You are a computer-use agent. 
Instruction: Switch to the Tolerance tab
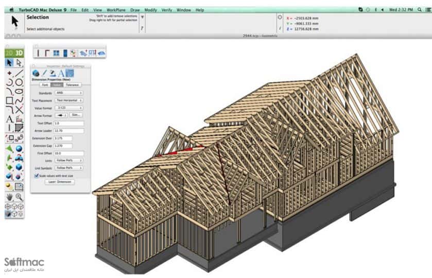(73, 85)
